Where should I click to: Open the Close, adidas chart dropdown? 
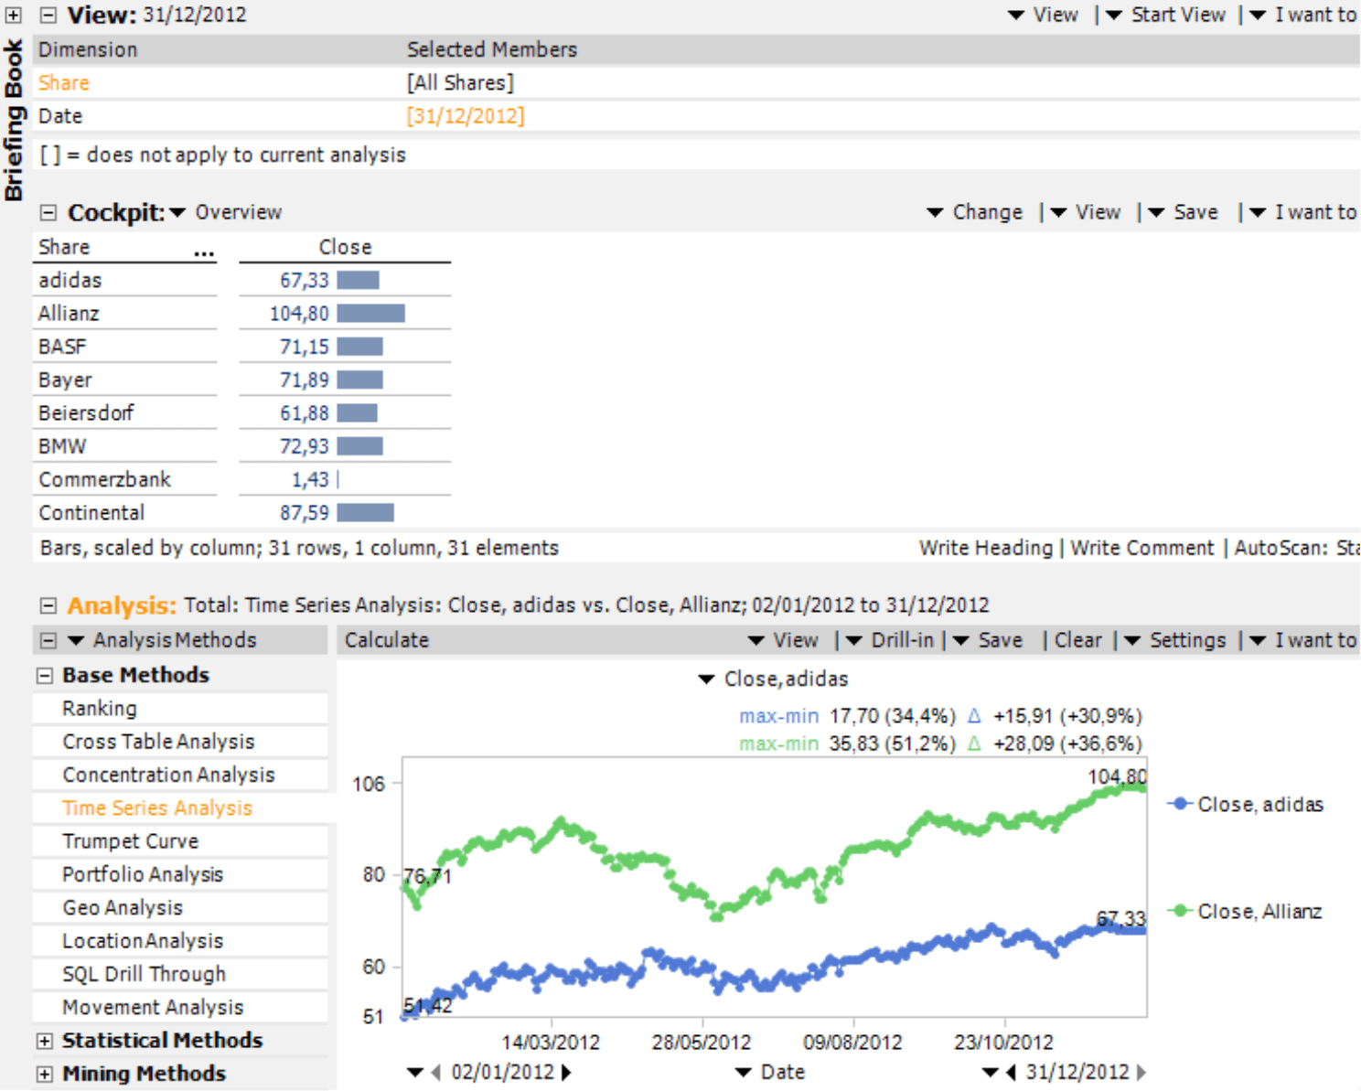706,679
